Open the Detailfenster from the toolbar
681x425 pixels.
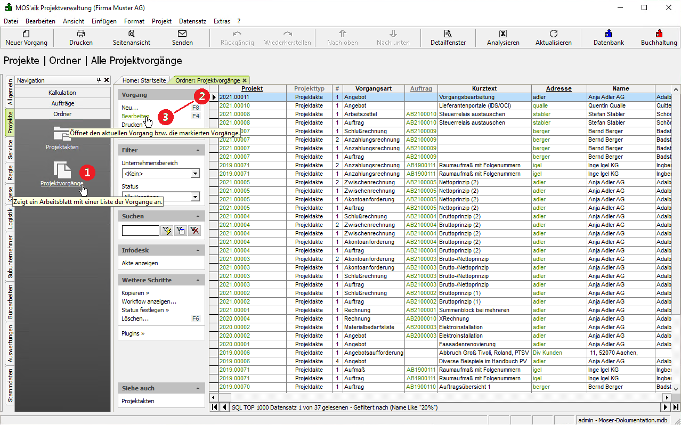pyautogui.click(x=448, y=34)
